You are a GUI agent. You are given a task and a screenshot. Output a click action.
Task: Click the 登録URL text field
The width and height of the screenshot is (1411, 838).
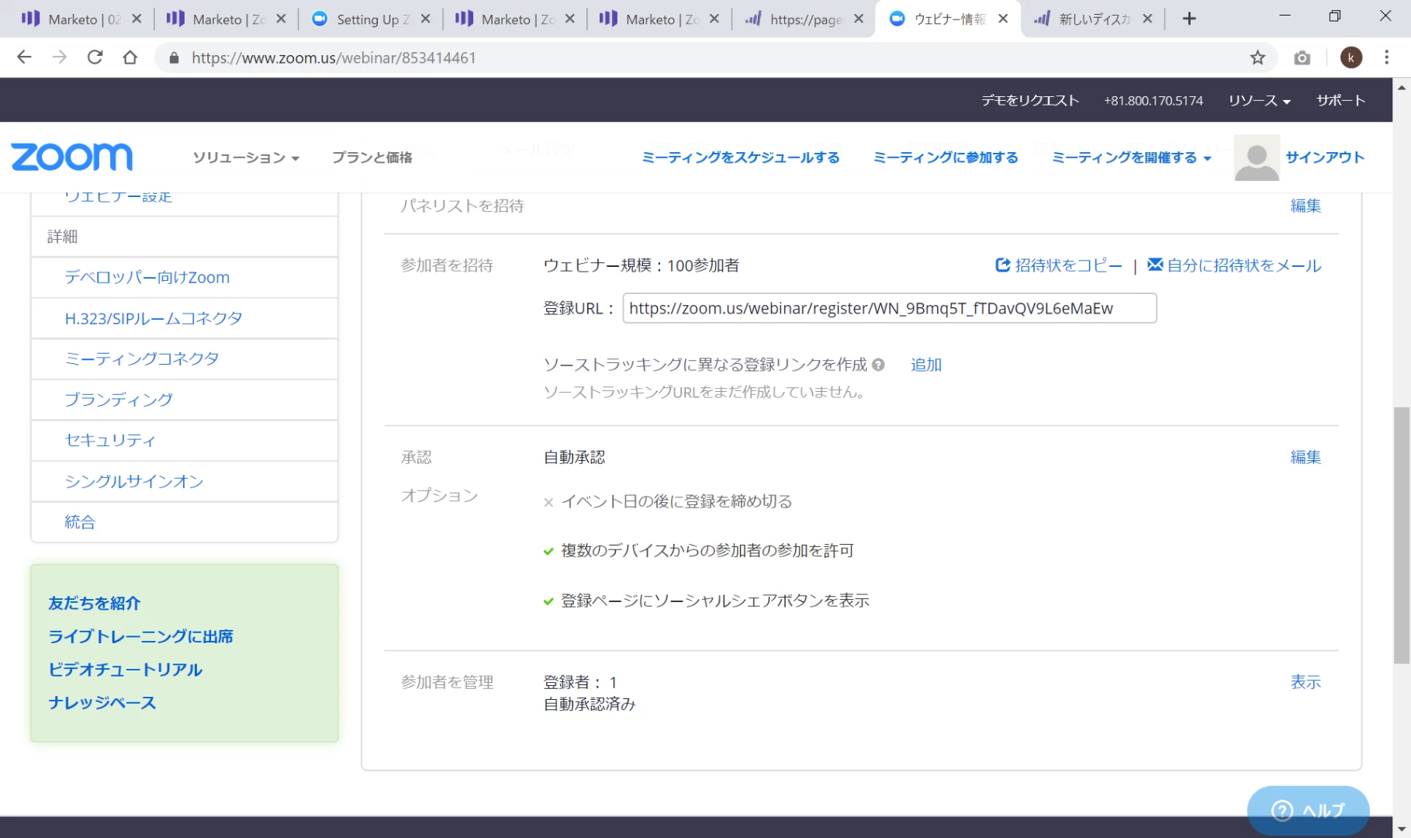pos(889,308)
